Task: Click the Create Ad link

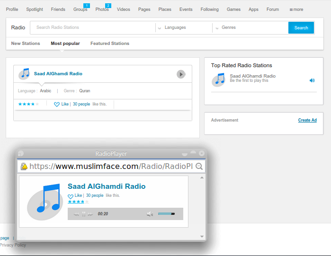Action: click(307, 120)
